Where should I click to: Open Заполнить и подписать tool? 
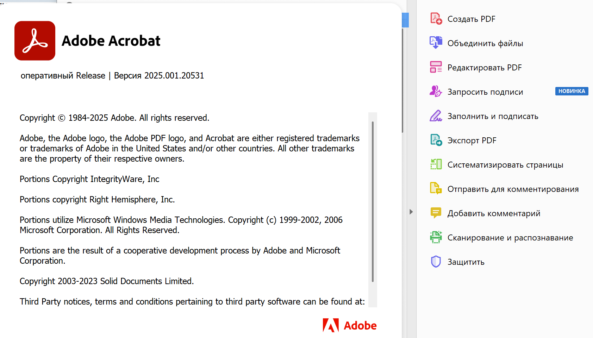493,116
